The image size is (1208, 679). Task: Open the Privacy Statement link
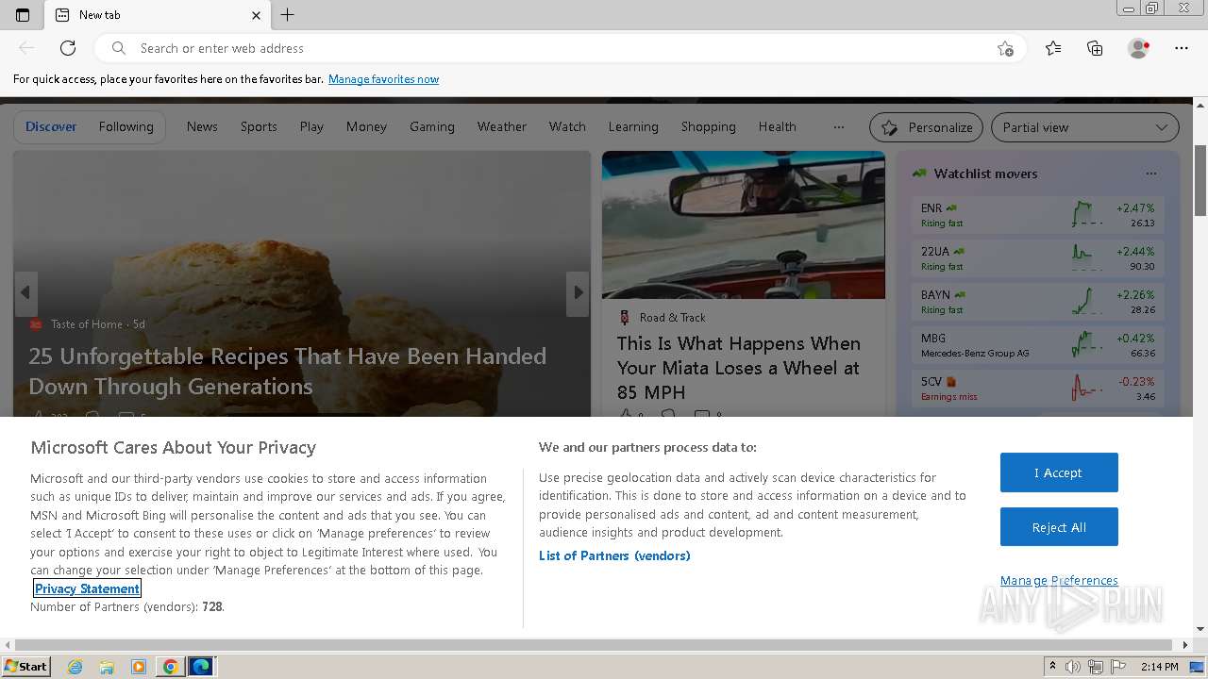point(87,588)
